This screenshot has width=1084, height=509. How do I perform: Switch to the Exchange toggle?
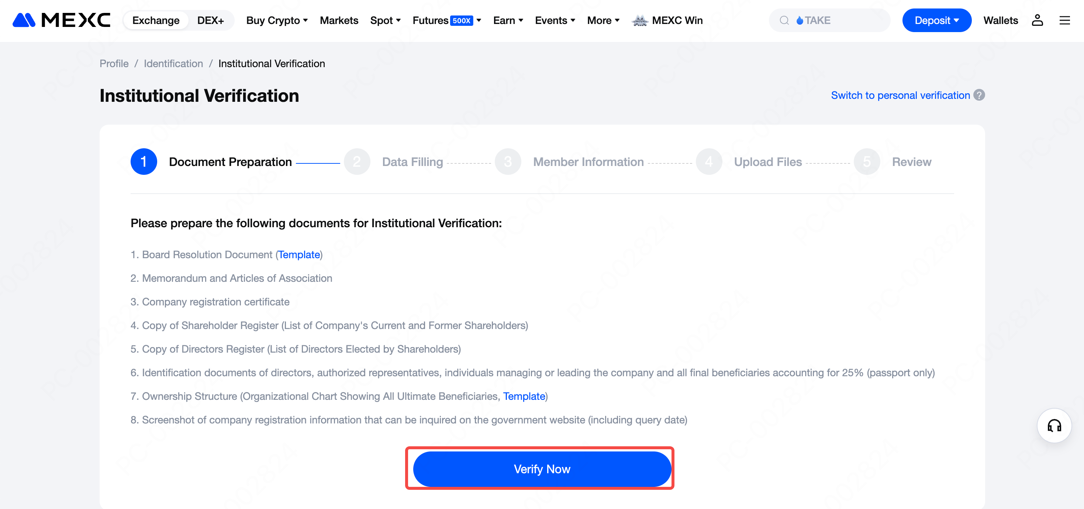pyautogui.click(x=156, y=20)
